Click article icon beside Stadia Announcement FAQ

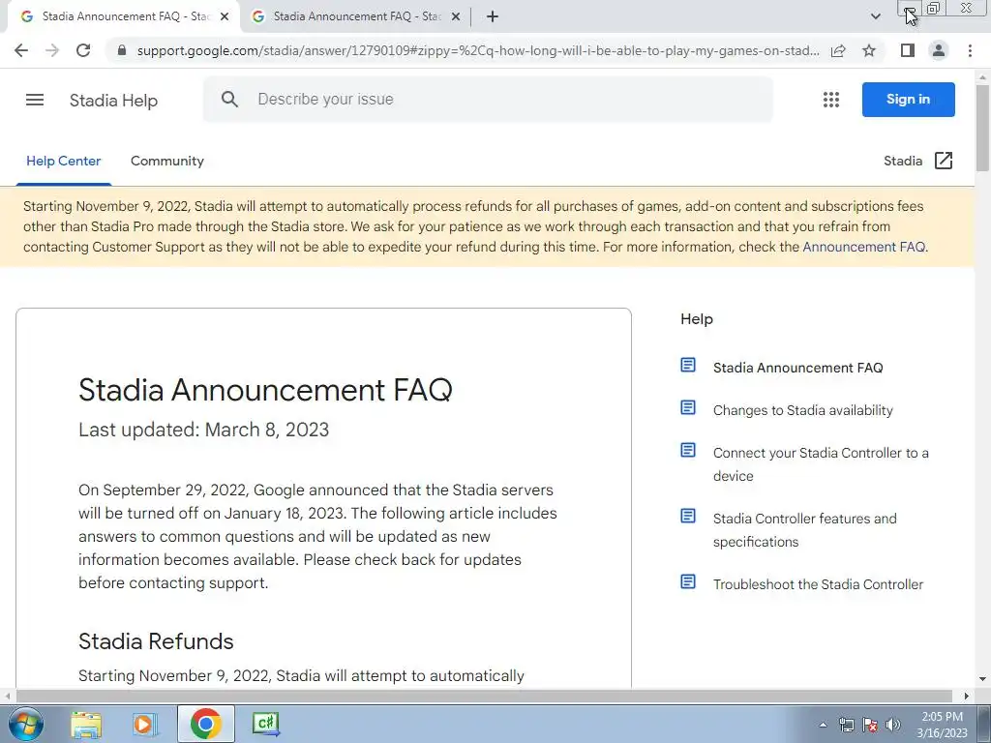[688, 365]
